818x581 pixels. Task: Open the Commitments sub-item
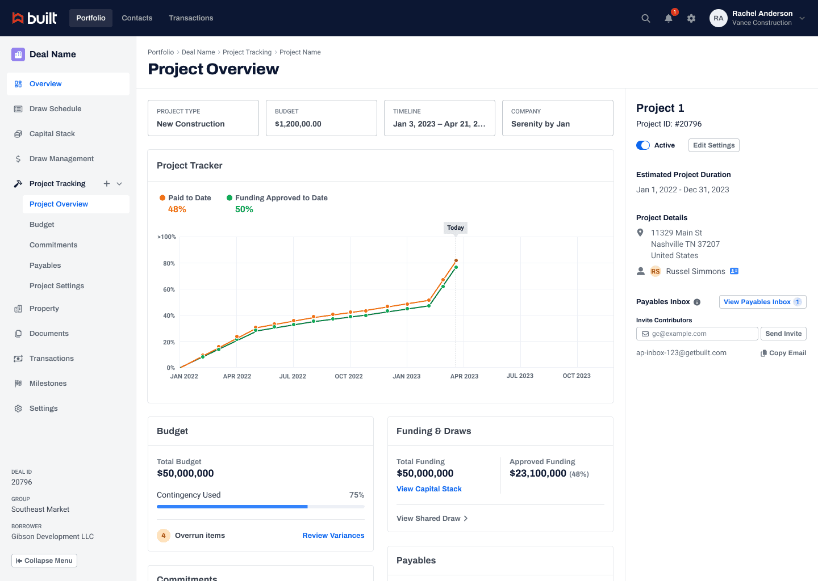pos(76,245)
